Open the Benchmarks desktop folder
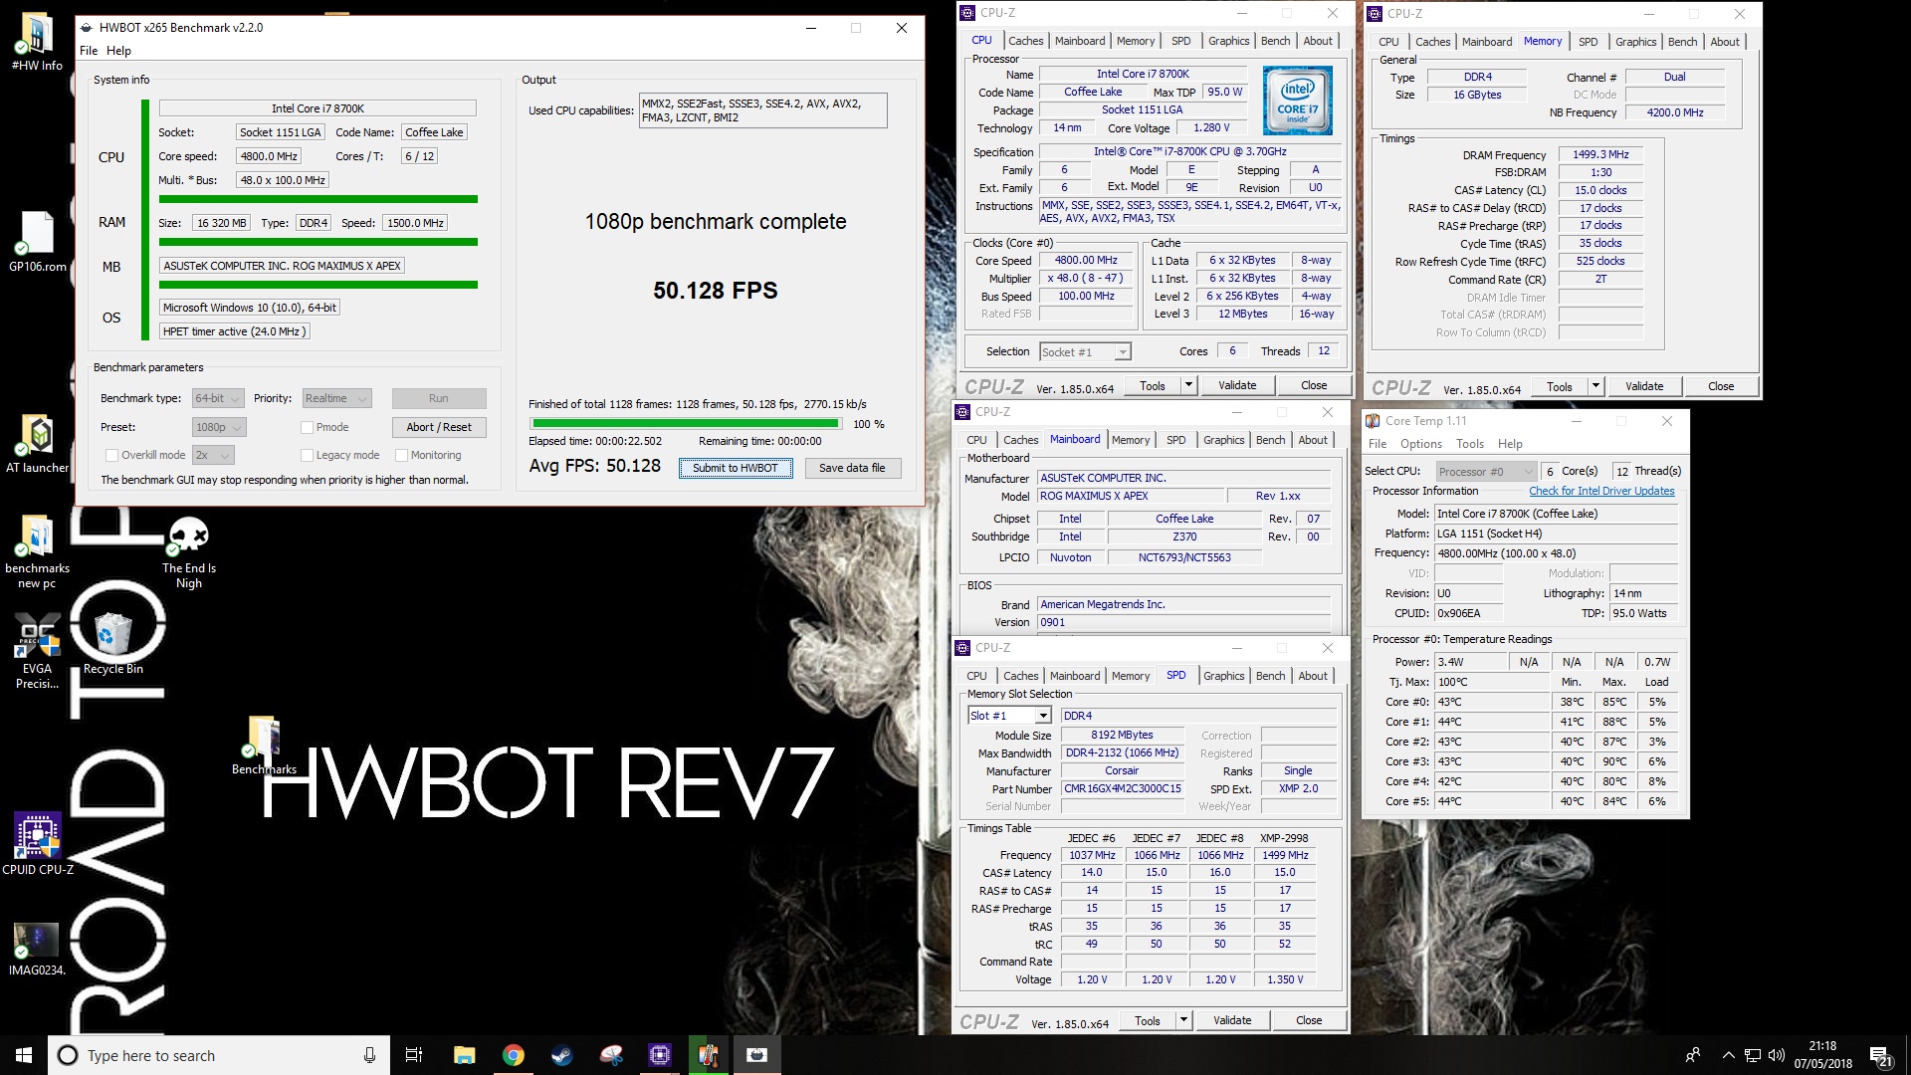 pyautogui.click(x=264, y=746)
